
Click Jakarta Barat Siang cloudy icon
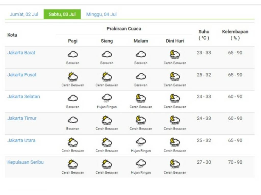pyautogui.click(x=107, y=54)
